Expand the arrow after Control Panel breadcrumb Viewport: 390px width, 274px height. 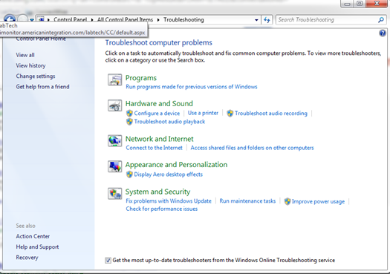click(x=92, y=19)
